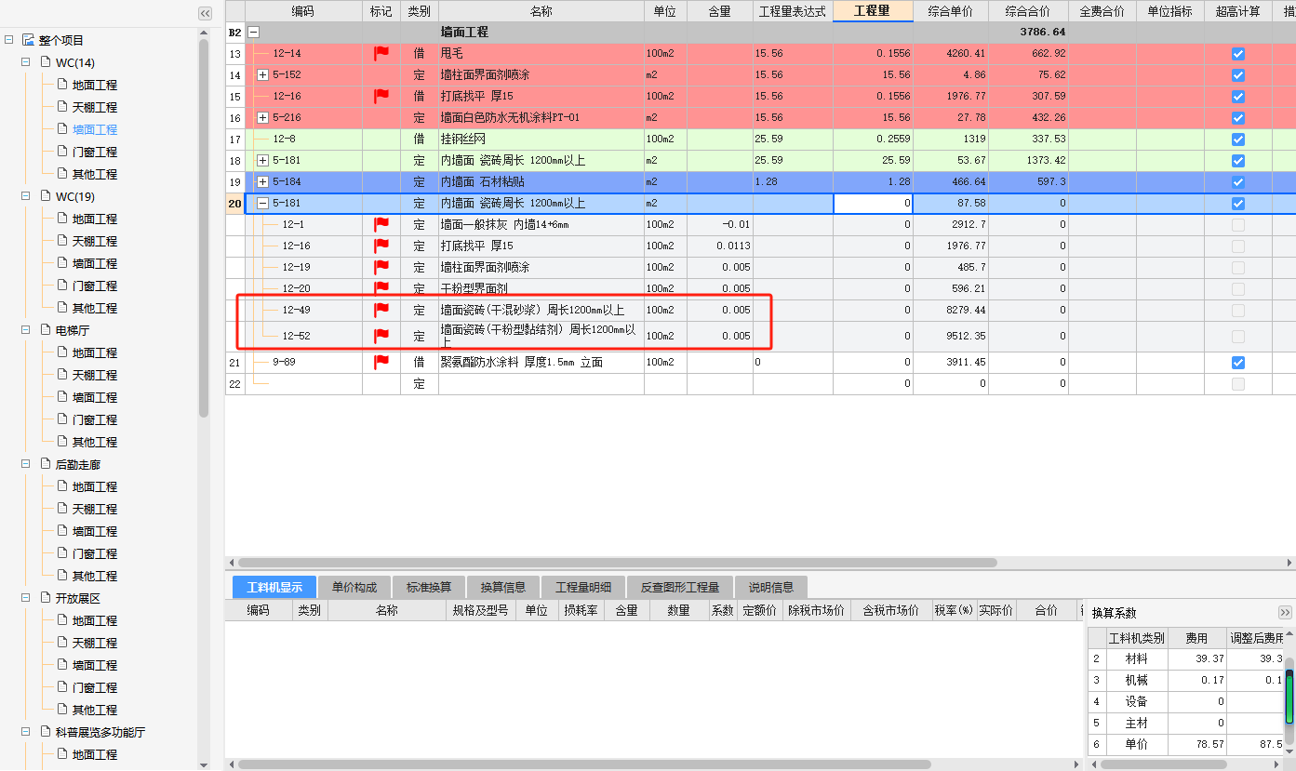Collapse the 整个项目 tree root
Viewport: 1296px width, 771px height.
(8, 40)
